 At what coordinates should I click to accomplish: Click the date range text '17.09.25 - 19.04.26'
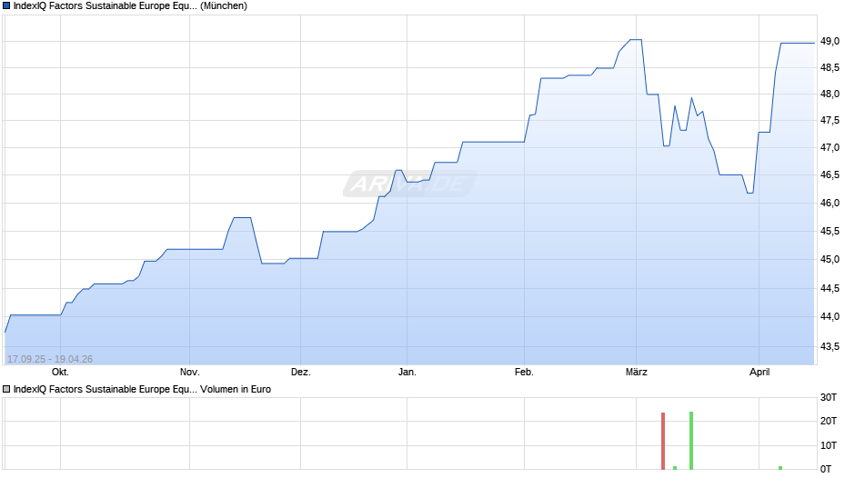(50, 359)
